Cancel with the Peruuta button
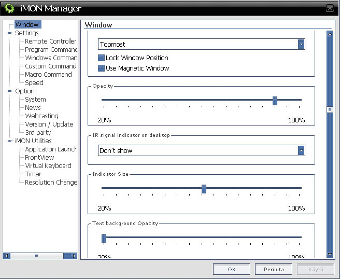 tap(274, 269)
